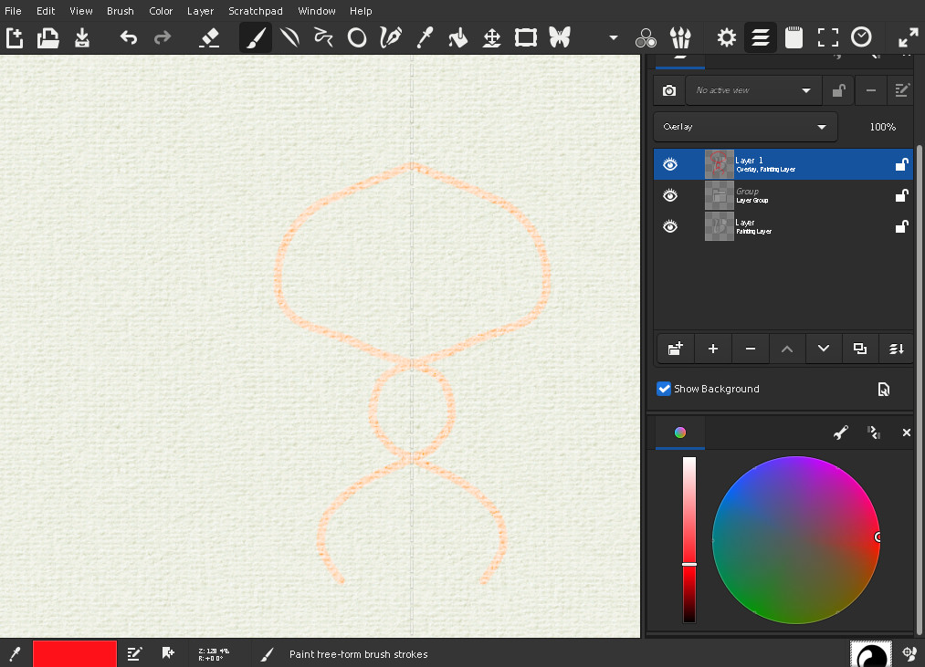Image resolution: width=925 pixels, height=667 pixels.
Task: Choose the ellipse shape tool
Action: [357, 37]
